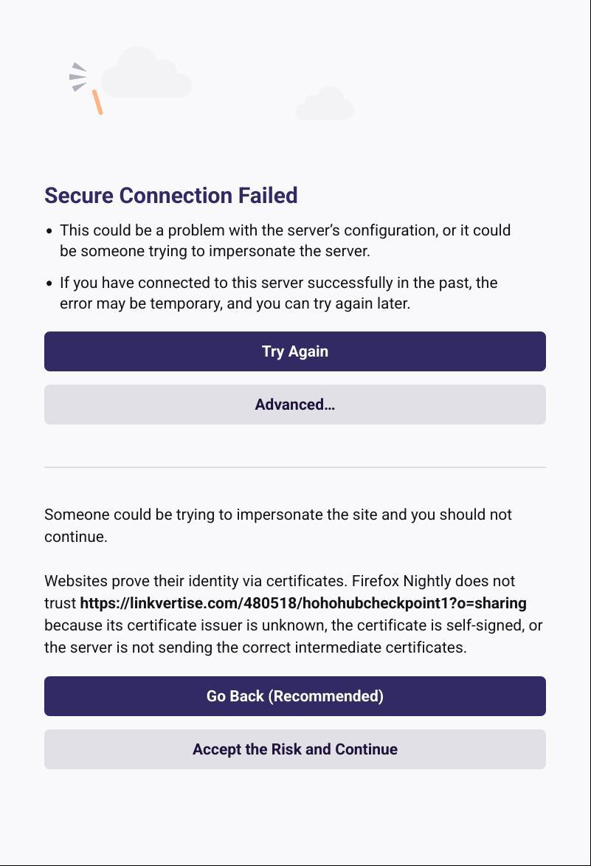Click the small cloud illustration
Image resolution: width=591 pixels, height=866 pixels.
point(325,105)
